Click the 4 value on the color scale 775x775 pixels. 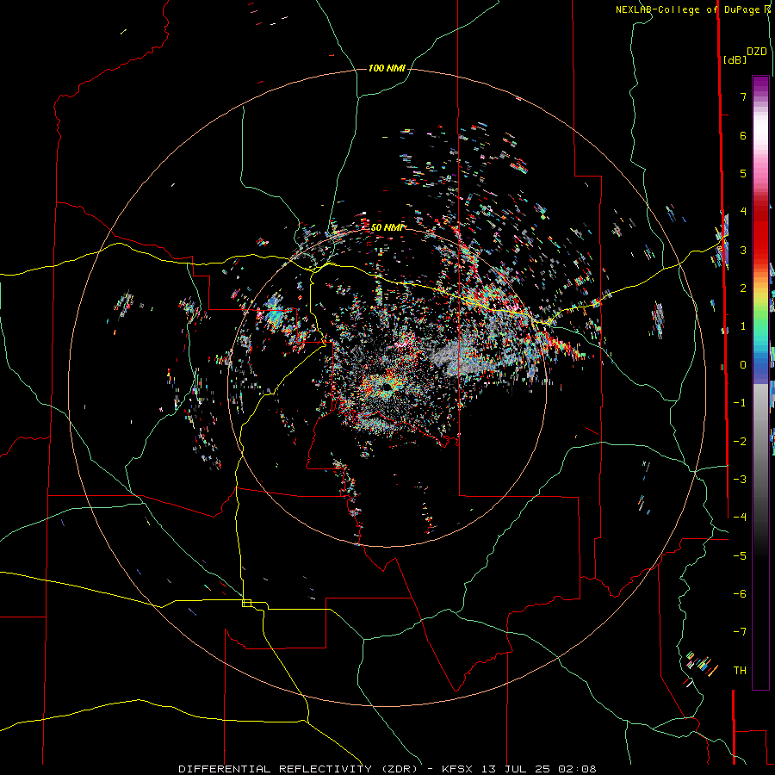tap(743, 212)
